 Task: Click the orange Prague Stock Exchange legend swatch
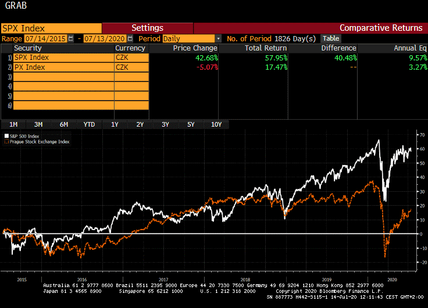coord(6,142)
